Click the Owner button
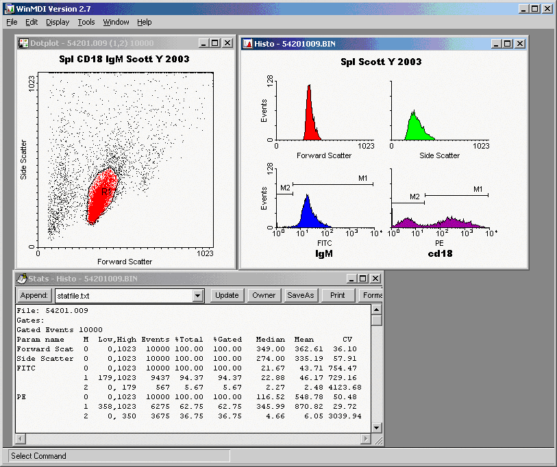The height and width of the screenshot is (467, 557). pyautogui.click(x=264, y=295)
